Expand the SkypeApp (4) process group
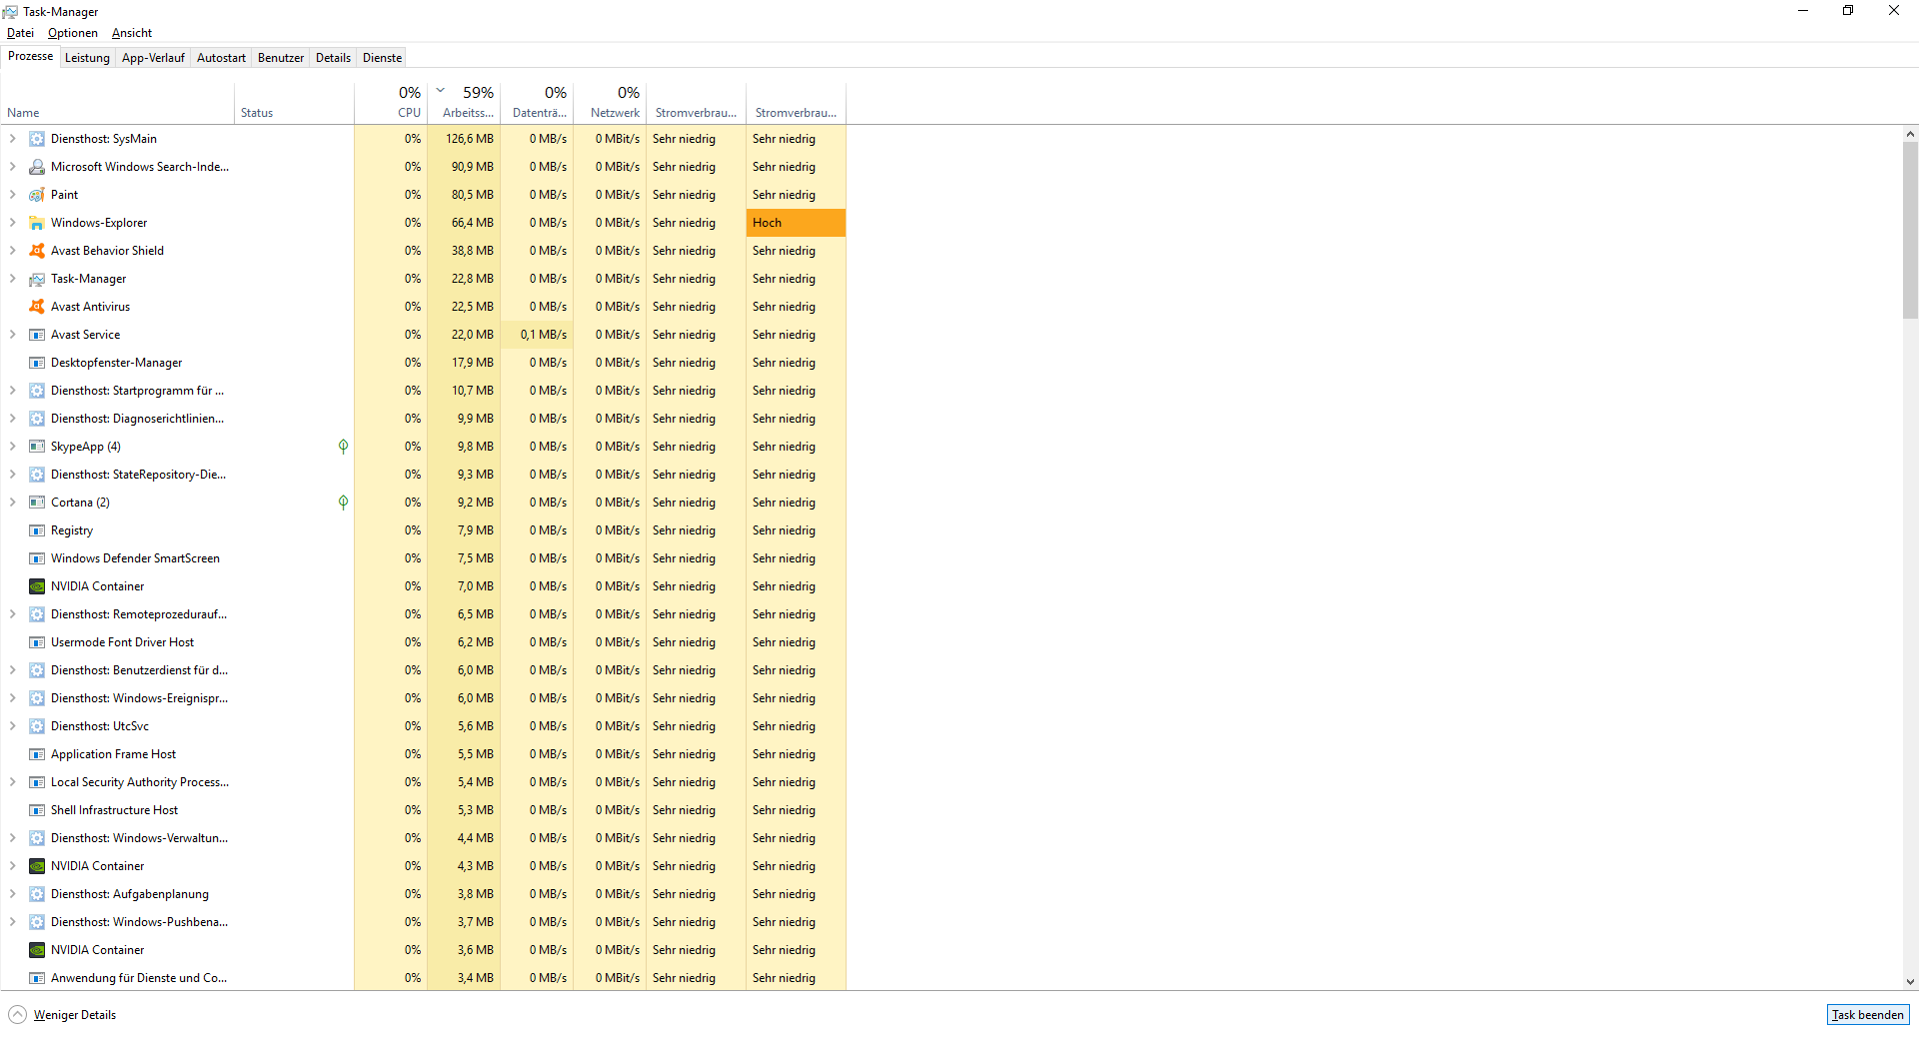The height and width of the screenshot is (1039, 1919). point(12,447)
